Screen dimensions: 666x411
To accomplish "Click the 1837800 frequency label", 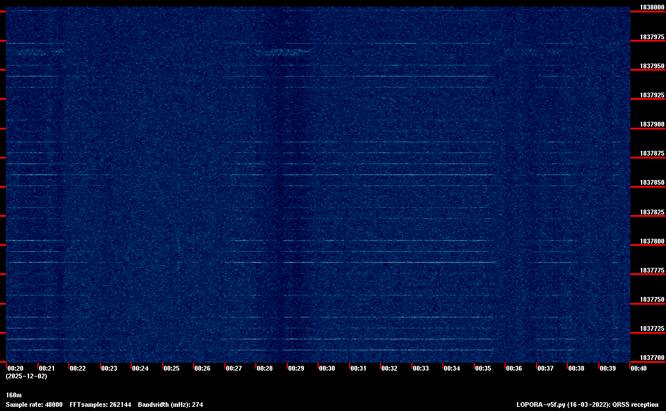I will 652,241.
